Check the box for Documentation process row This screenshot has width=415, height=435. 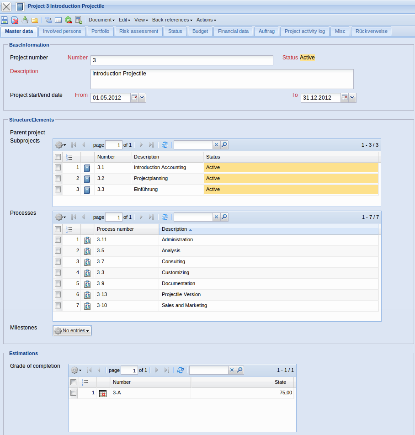pyautogui.click(x=58, y=284)
